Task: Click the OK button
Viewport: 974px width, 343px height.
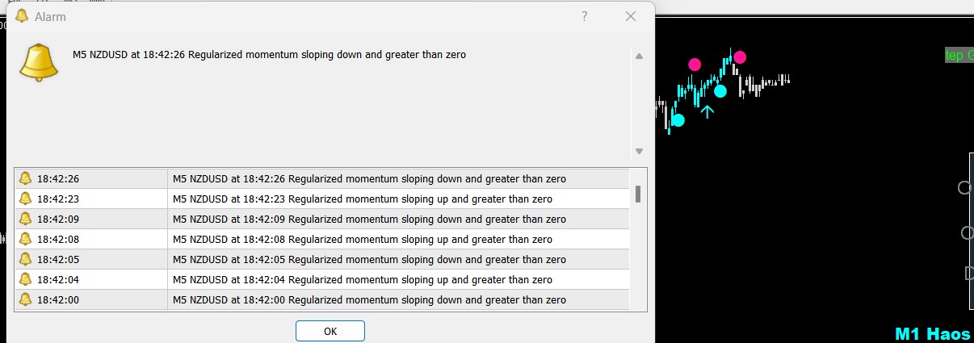Action: click(x=330, y=331)
